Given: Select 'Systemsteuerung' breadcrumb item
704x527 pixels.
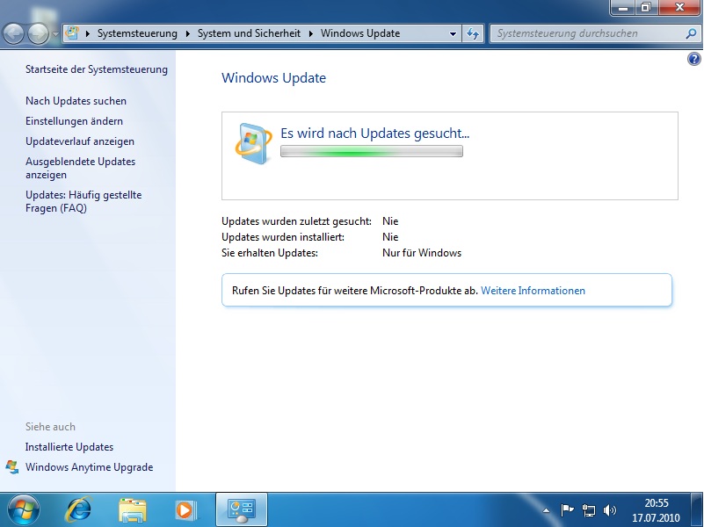Looking at the screenshot, I should click(x=137, y=33).
